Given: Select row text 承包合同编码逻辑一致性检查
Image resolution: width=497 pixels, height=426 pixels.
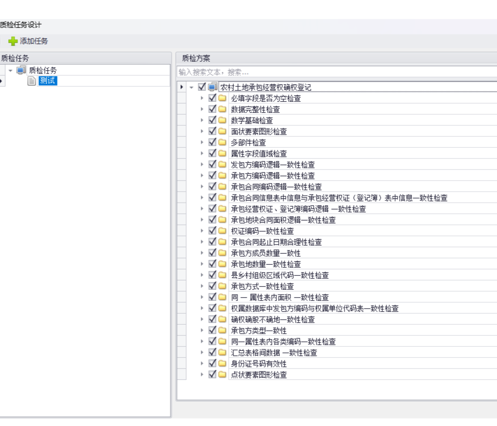Looking at the screenshot, I should click(x=276, y=187).
